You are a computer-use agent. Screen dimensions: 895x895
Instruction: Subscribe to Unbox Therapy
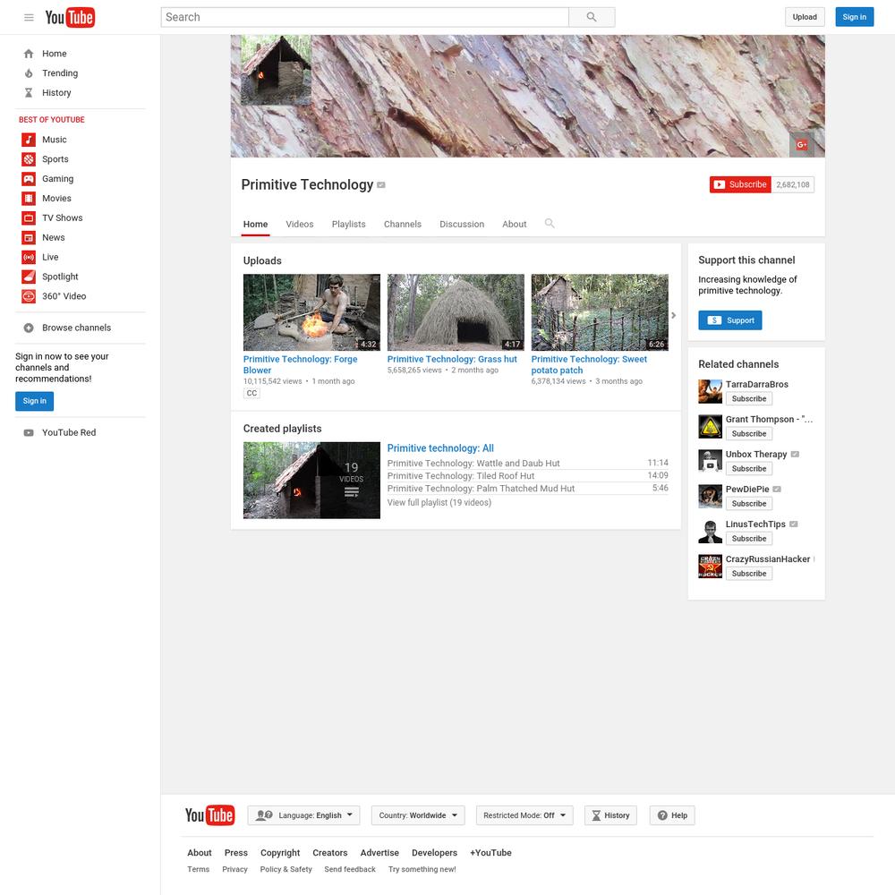[749, 469]
